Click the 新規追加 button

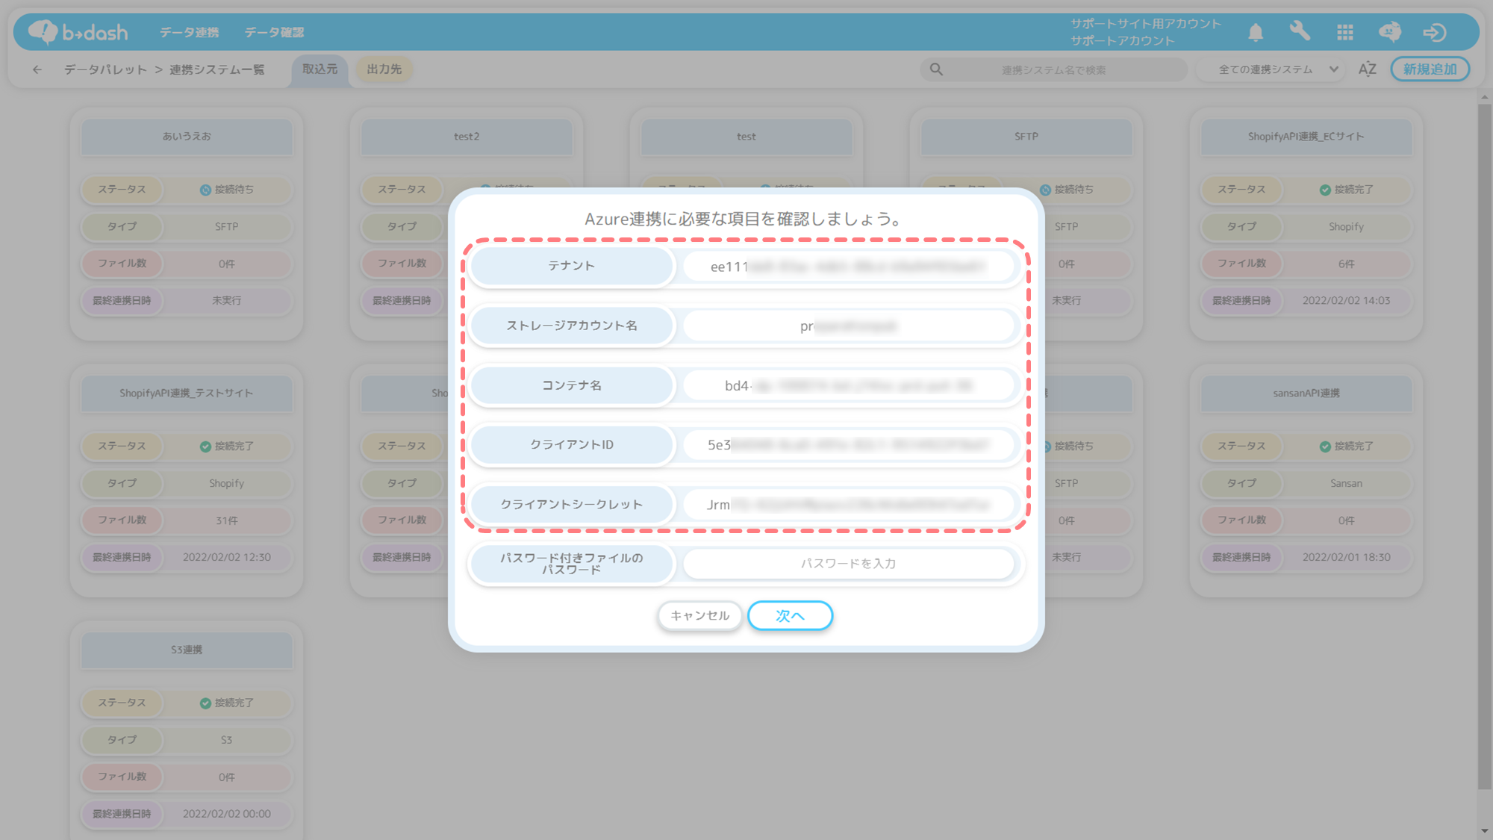point(1430,69)
